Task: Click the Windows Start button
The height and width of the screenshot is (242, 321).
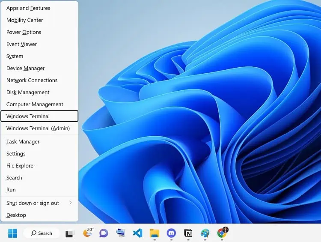Action: (x=12, y=233)
